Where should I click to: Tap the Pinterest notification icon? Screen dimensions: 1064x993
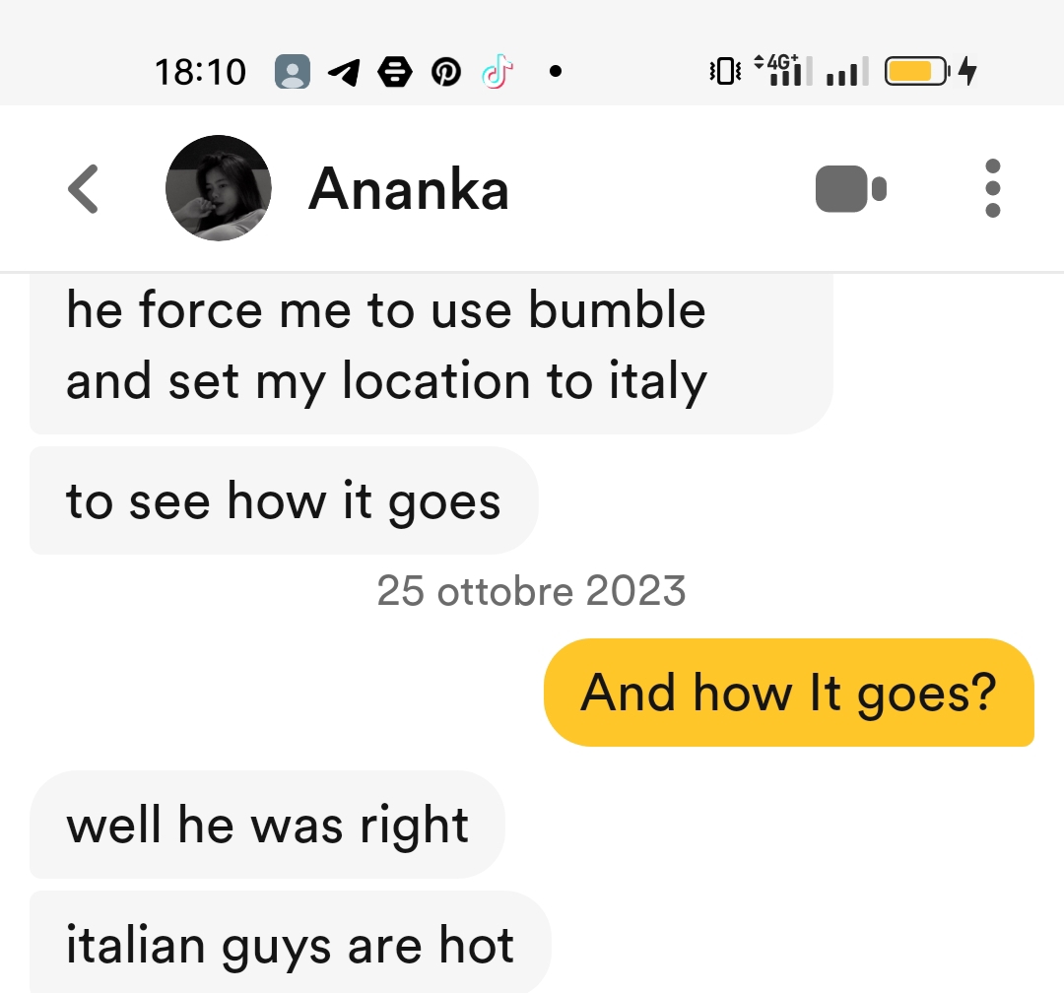446,72
